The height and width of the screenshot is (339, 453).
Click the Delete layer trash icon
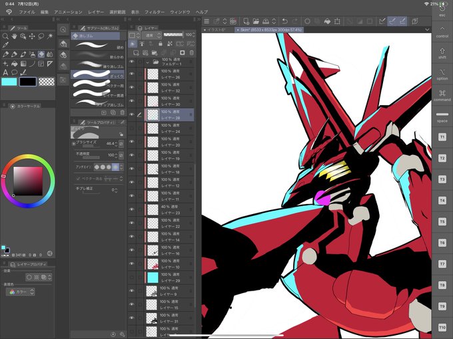192,53
